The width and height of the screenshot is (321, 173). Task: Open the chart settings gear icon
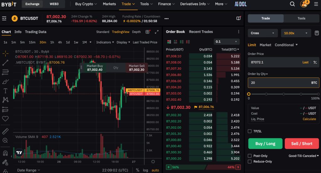click(x=153, y=161)
